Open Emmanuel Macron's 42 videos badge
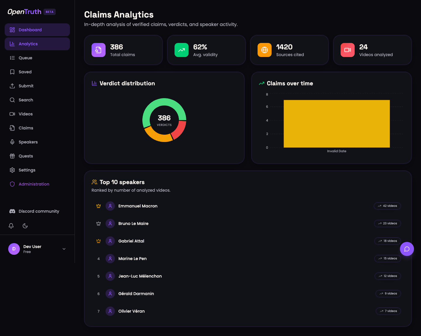Screen dimensions: 421x336 387,206
